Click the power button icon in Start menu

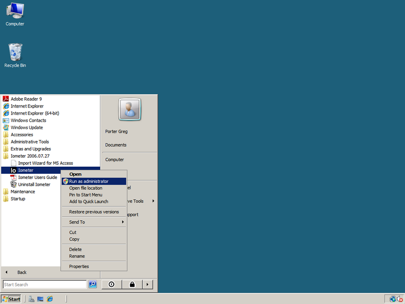pos(111,284)
